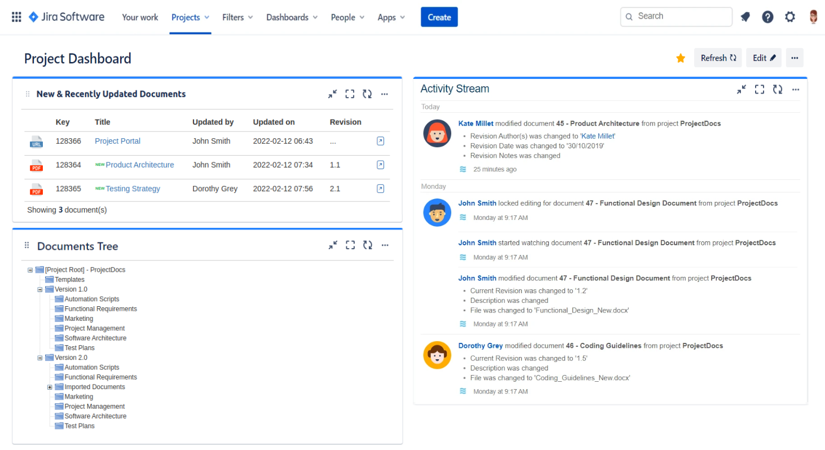Refresh the New & Recently Updated Documents gadget
This screenshot has width=825, height=450.
367,94
